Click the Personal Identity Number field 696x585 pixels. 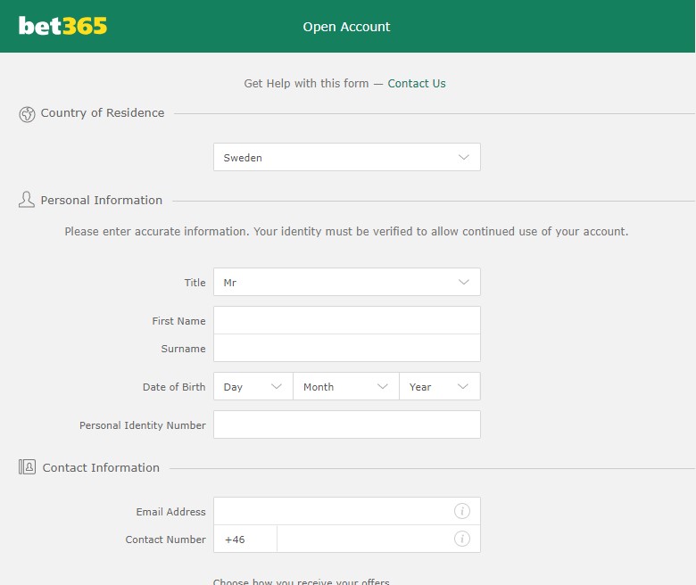click(x=347, y=424)
